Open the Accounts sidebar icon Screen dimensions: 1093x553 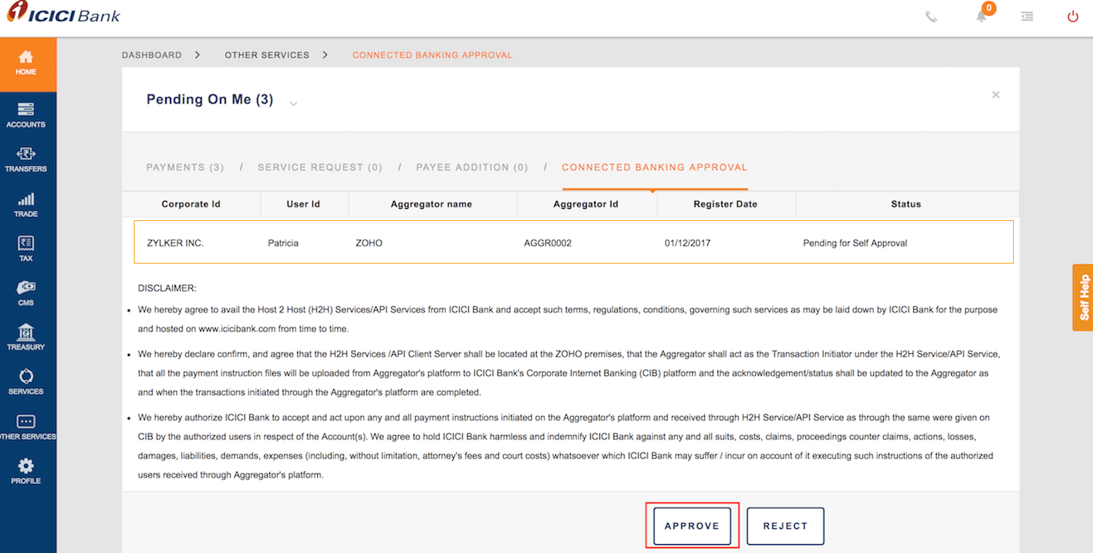tap(26, 114)
